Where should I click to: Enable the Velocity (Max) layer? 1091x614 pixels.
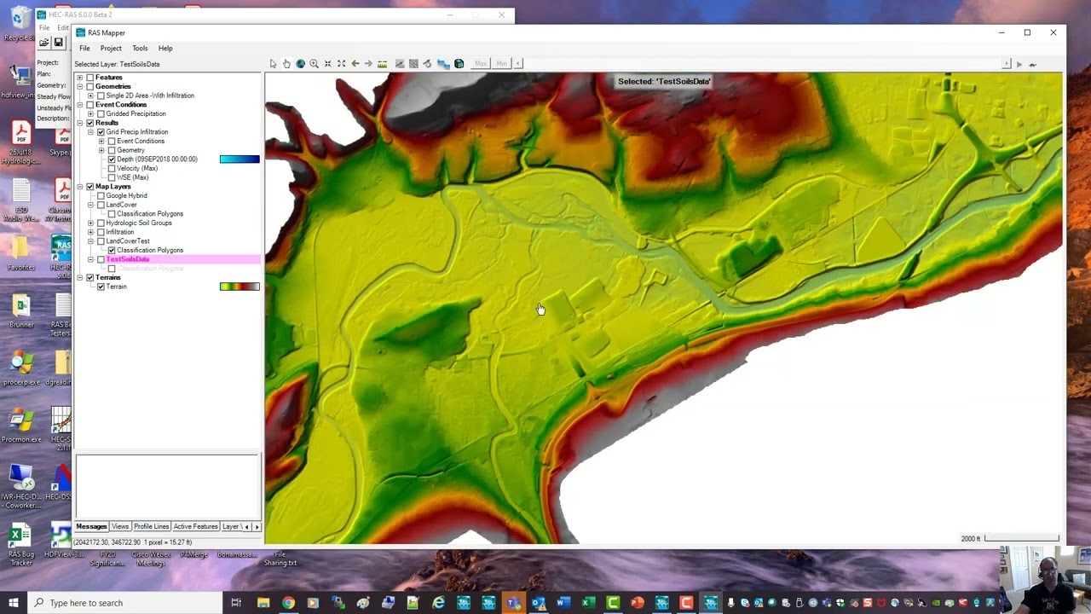tap(112, 168)
